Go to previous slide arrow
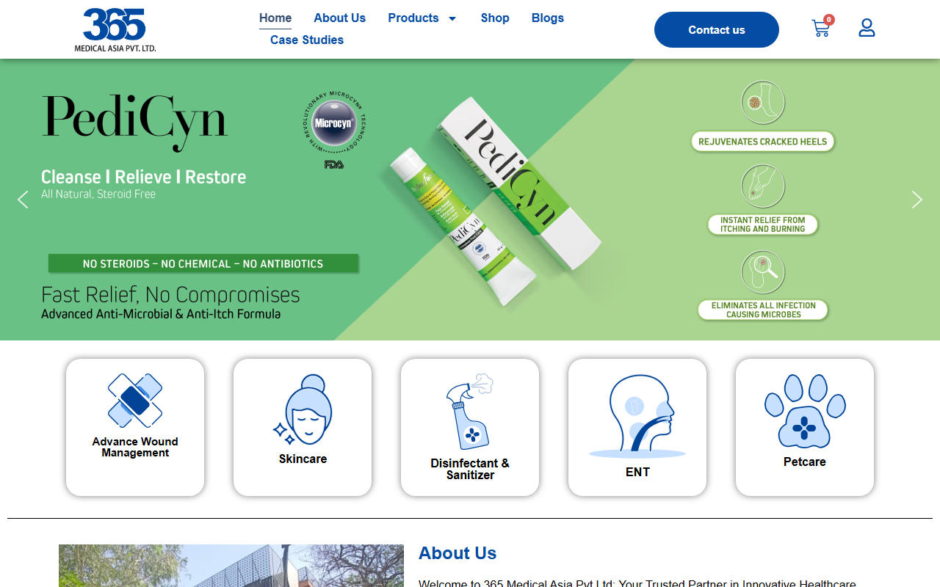Image resolution: width=940 pixels, height=587 pixels. coord(23,200)
